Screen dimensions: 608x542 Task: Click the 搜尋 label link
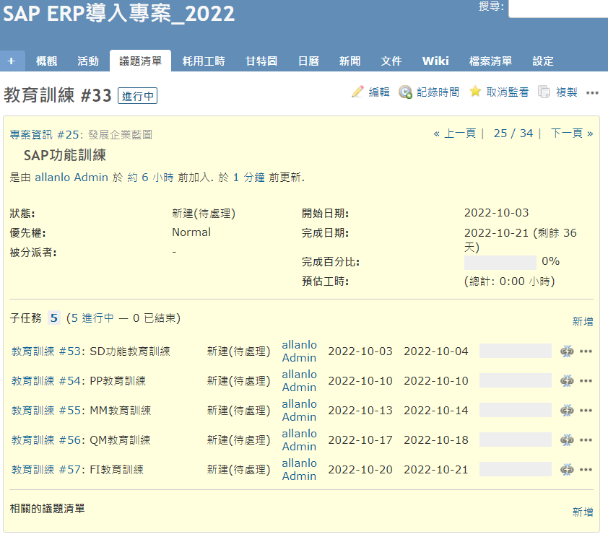[x=490, y=6]
